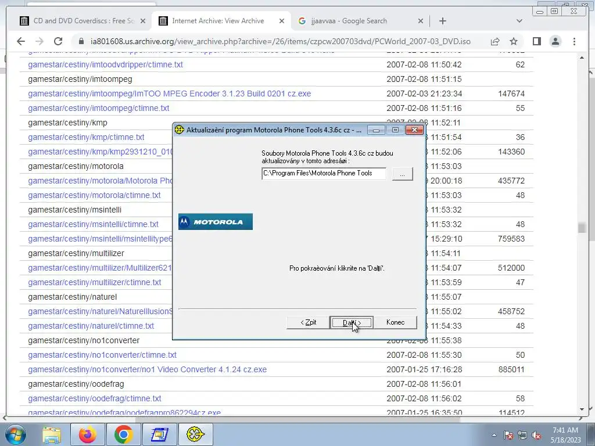The width and height of the screenshot is (595, 446).
Task: Expand the tab search chevron
Action: click(x=519, y=21)
